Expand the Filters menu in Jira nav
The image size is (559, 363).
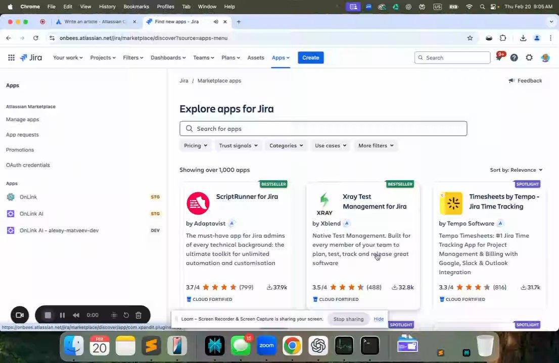tap(133, 58)
